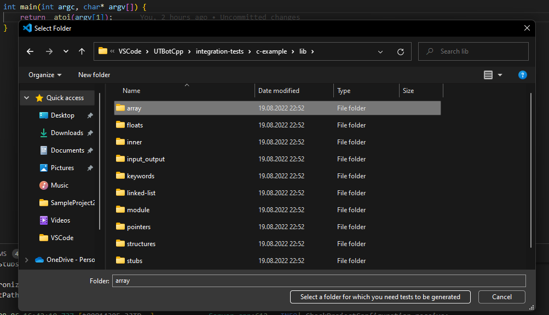
Task: Expand the chevron after c-example in breadcrumb
Action: [293, 51]
